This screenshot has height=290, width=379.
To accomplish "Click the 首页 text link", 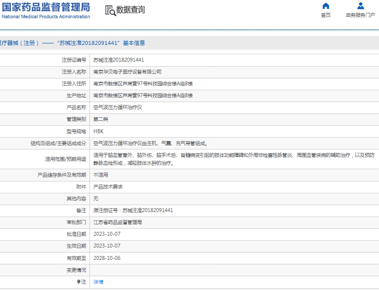I will (x=326, y=15).
